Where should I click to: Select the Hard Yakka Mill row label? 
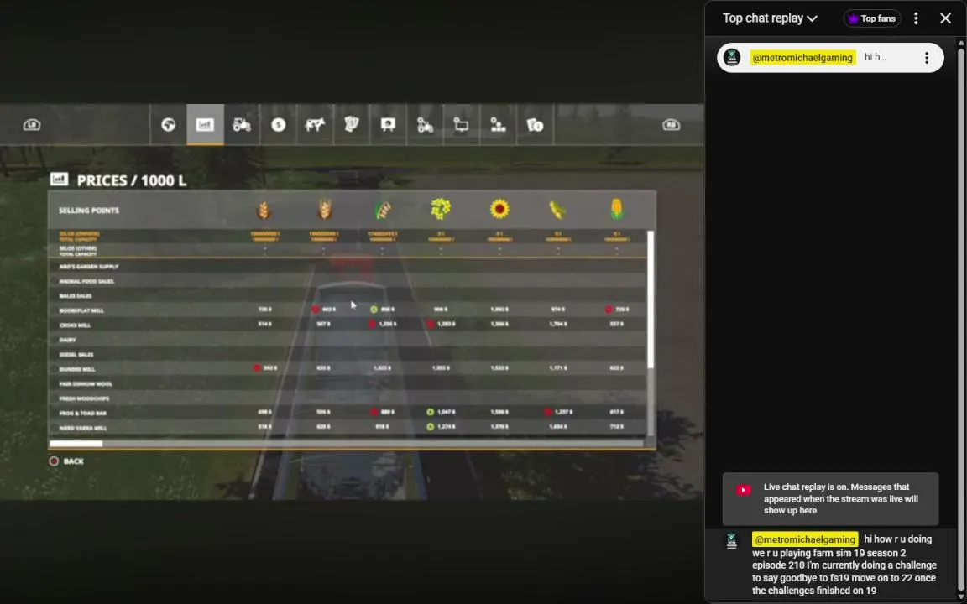(x=82, y=428)
